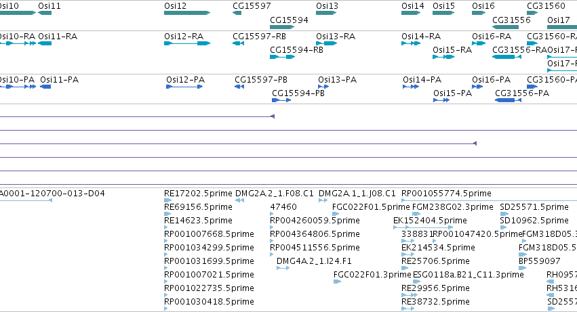Click the Osi14-PA protein label
This screenshot has height=312, width=577.
point(422,80)
